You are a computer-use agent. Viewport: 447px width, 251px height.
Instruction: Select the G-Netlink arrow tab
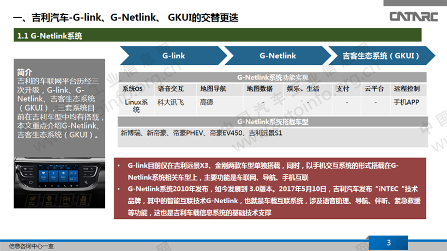(x=277, y=56)
